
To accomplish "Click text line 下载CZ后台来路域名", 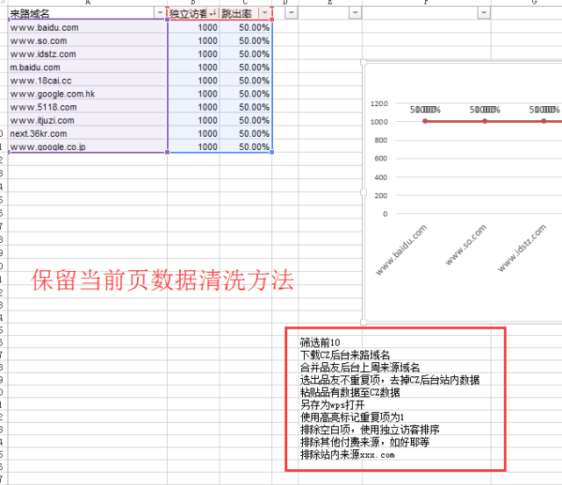I will tap(345, 355).
